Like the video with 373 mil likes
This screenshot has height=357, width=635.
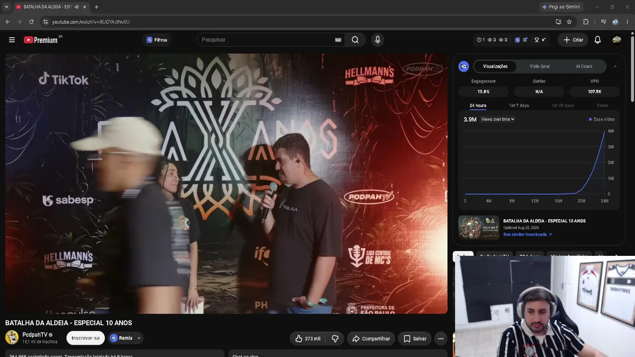[x=308, y=339]
